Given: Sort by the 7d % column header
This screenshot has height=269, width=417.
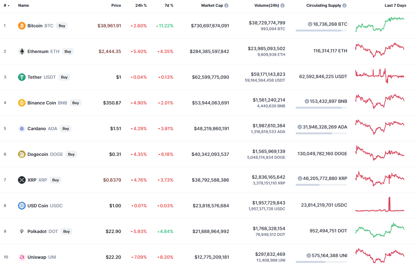Looking at the screenshot, I should coord(168,5).
